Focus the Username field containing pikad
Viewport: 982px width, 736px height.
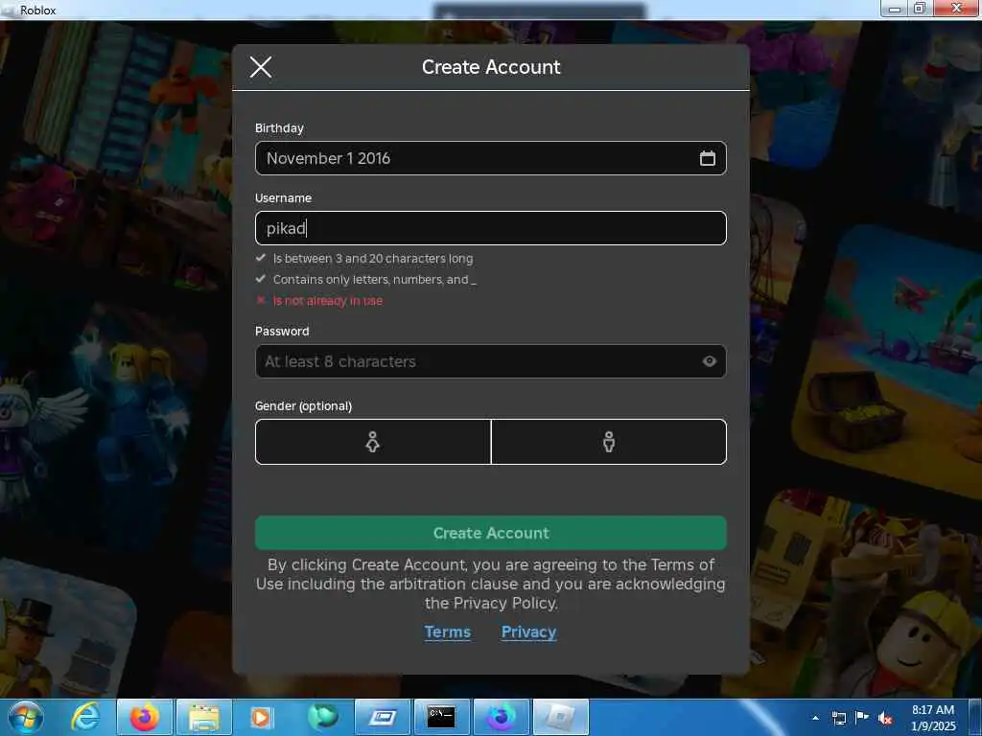pyautogui.click(x=490, y=228)
